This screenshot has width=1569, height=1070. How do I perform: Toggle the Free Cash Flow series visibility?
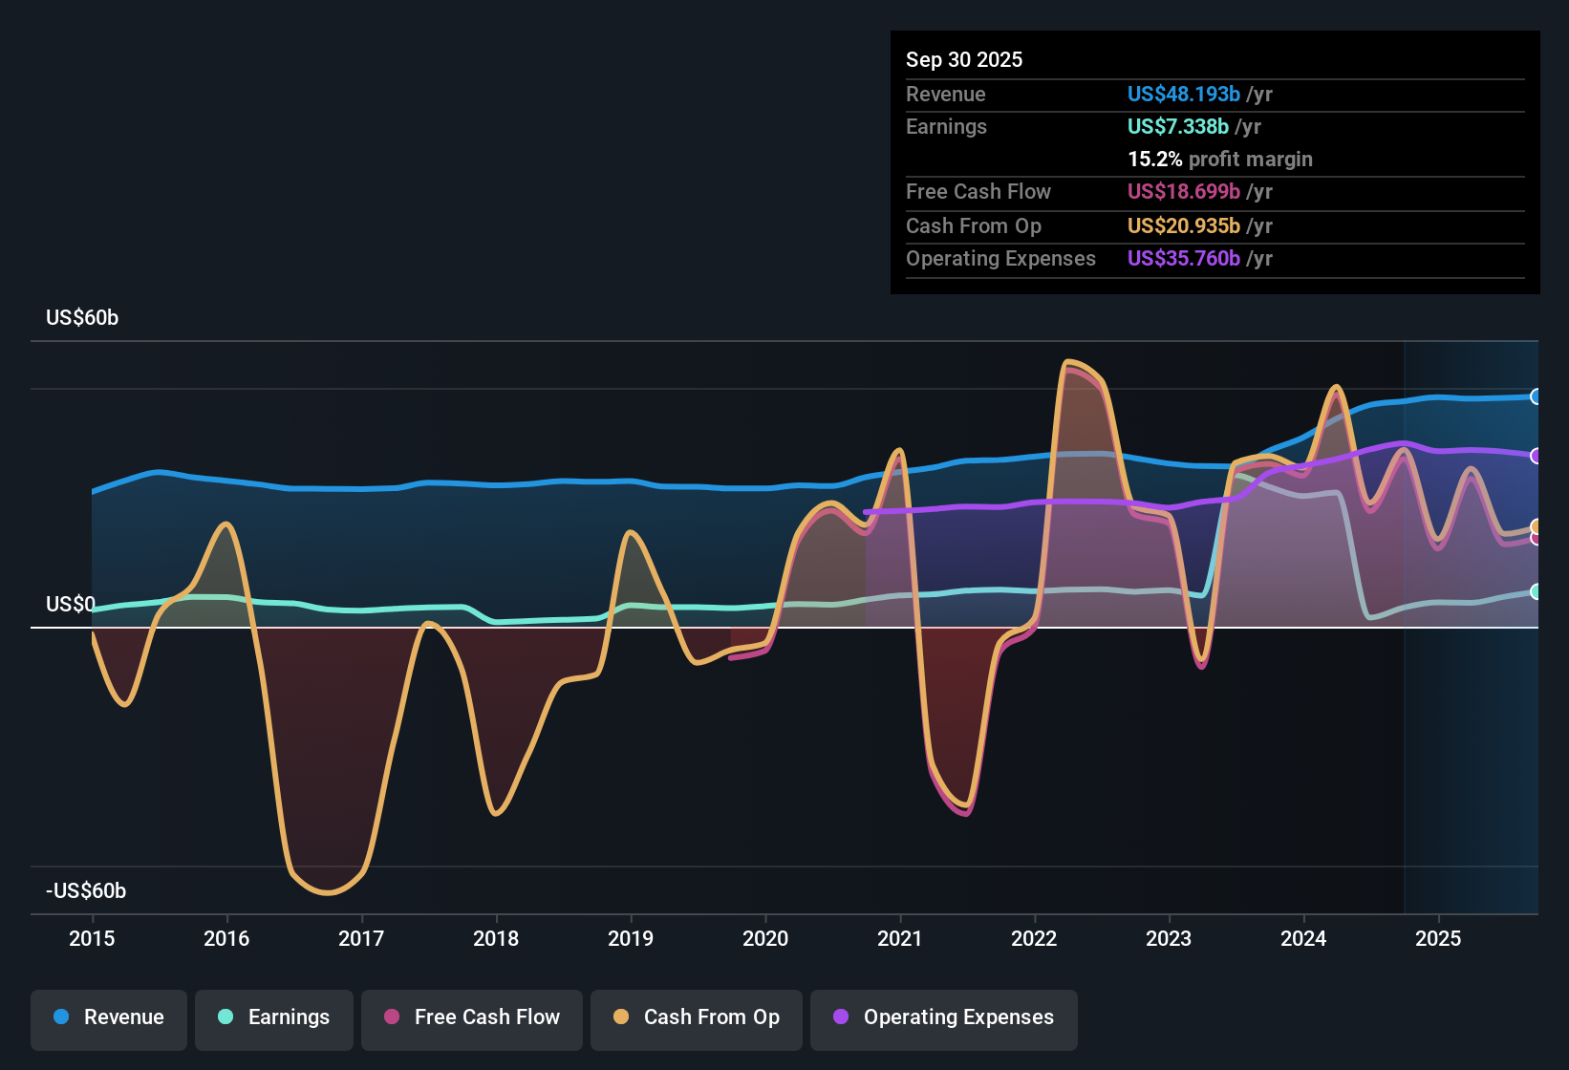[x=471, y=1017]
